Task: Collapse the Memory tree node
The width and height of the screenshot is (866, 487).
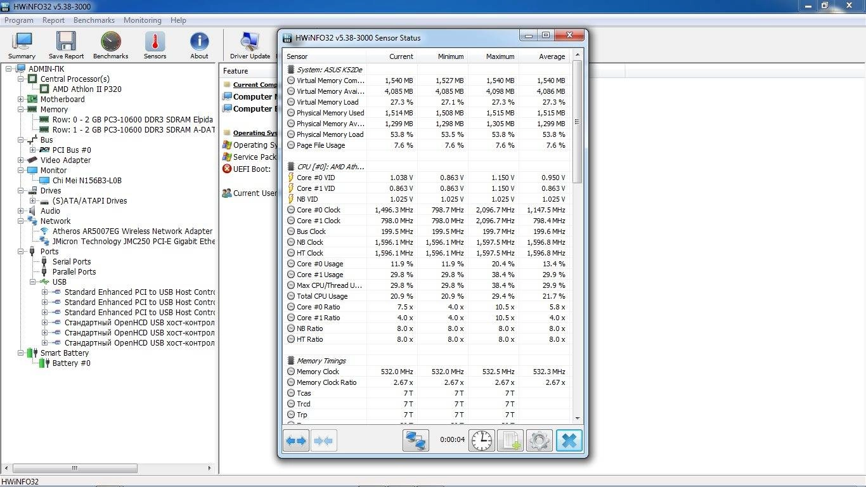Action: click(x=21, y=109)
